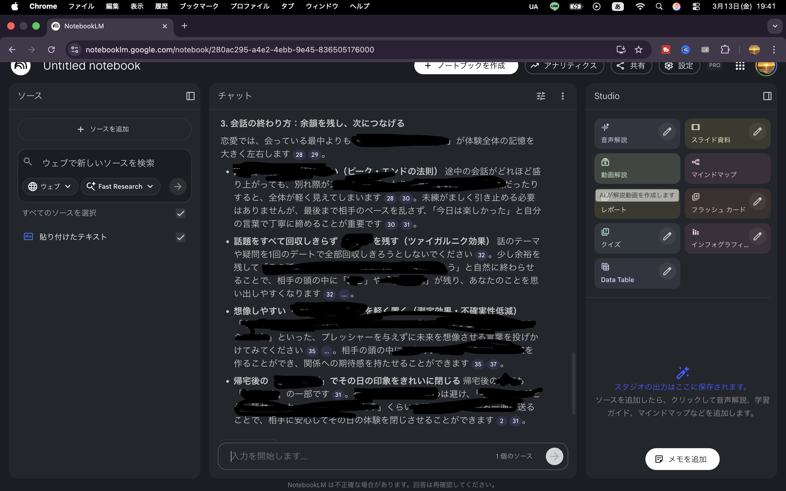Screen dimensions: 786x491
Task: Open the 履歴 menu
Action: (x=161, y=6)
